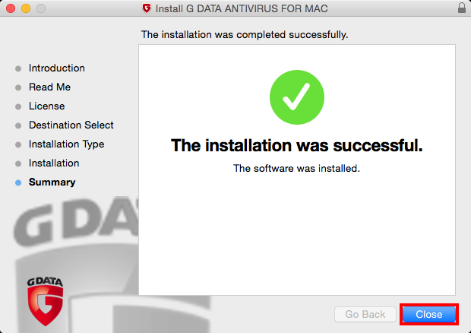The image size is (471, 333).
Task: Click the blue Close button
Action: click(429, 314)
